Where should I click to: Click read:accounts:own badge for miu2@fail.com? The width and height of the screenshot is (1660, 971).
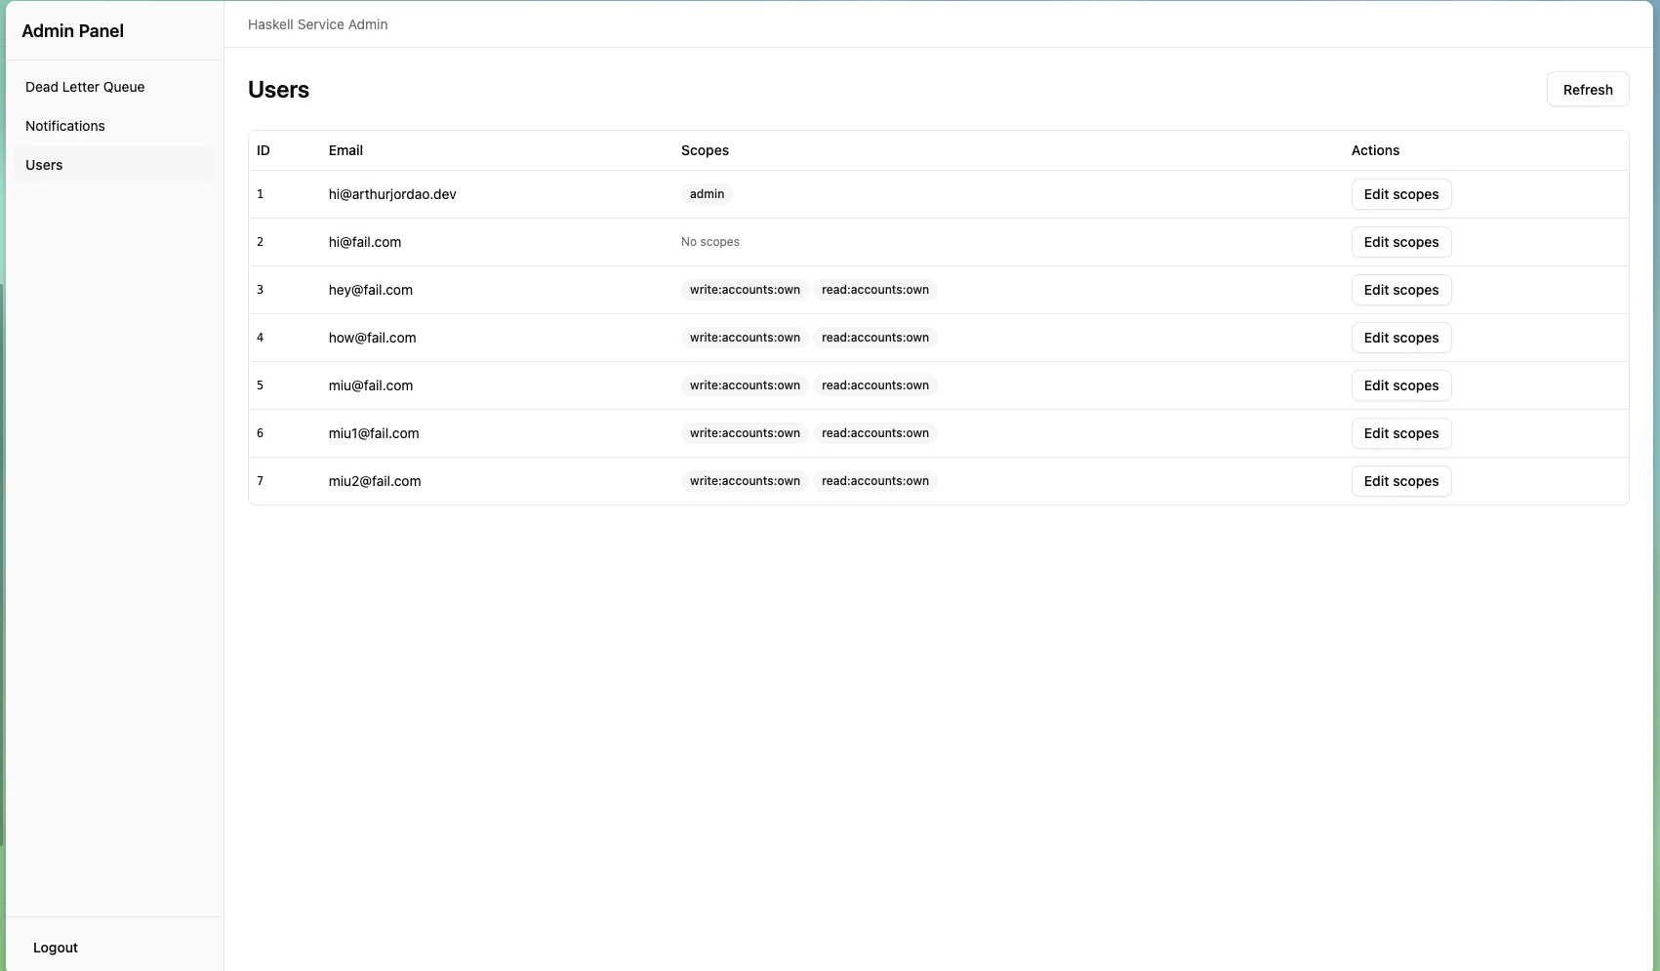click(875, 481)
